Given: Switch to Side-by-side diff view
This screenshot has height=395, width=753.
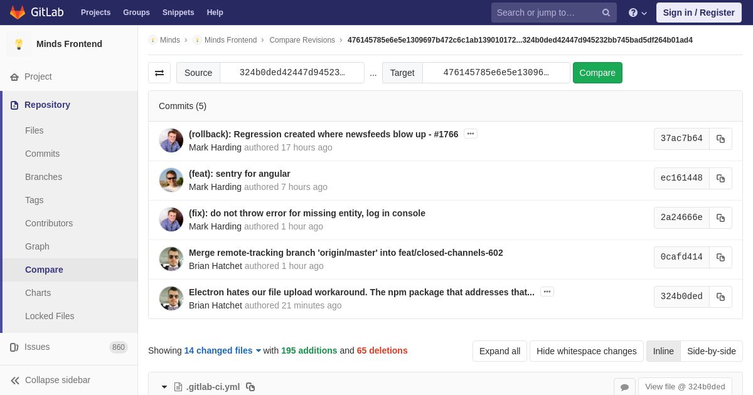Looking at the screenshot, I should point(711,351).
